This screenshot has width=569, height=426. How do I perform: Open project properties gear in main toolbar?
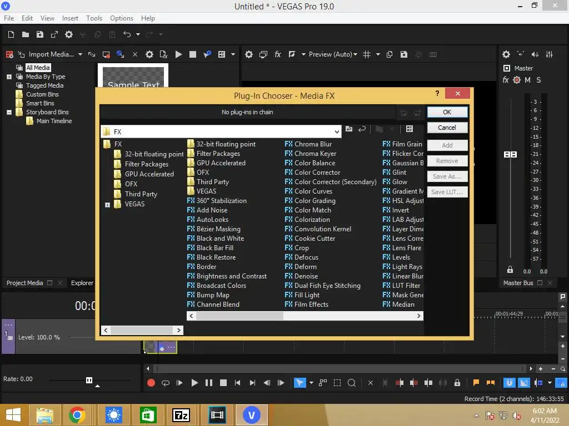click(x=68, y=34)
